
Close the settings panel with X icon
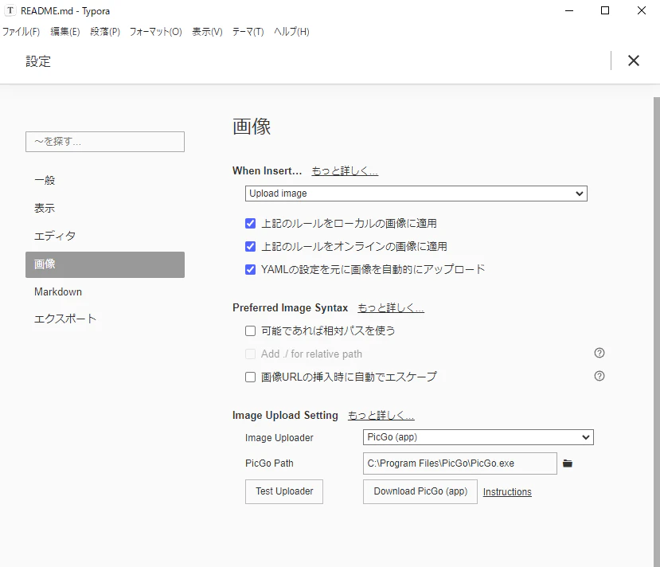pyautogui.click(x=634, y=61)
